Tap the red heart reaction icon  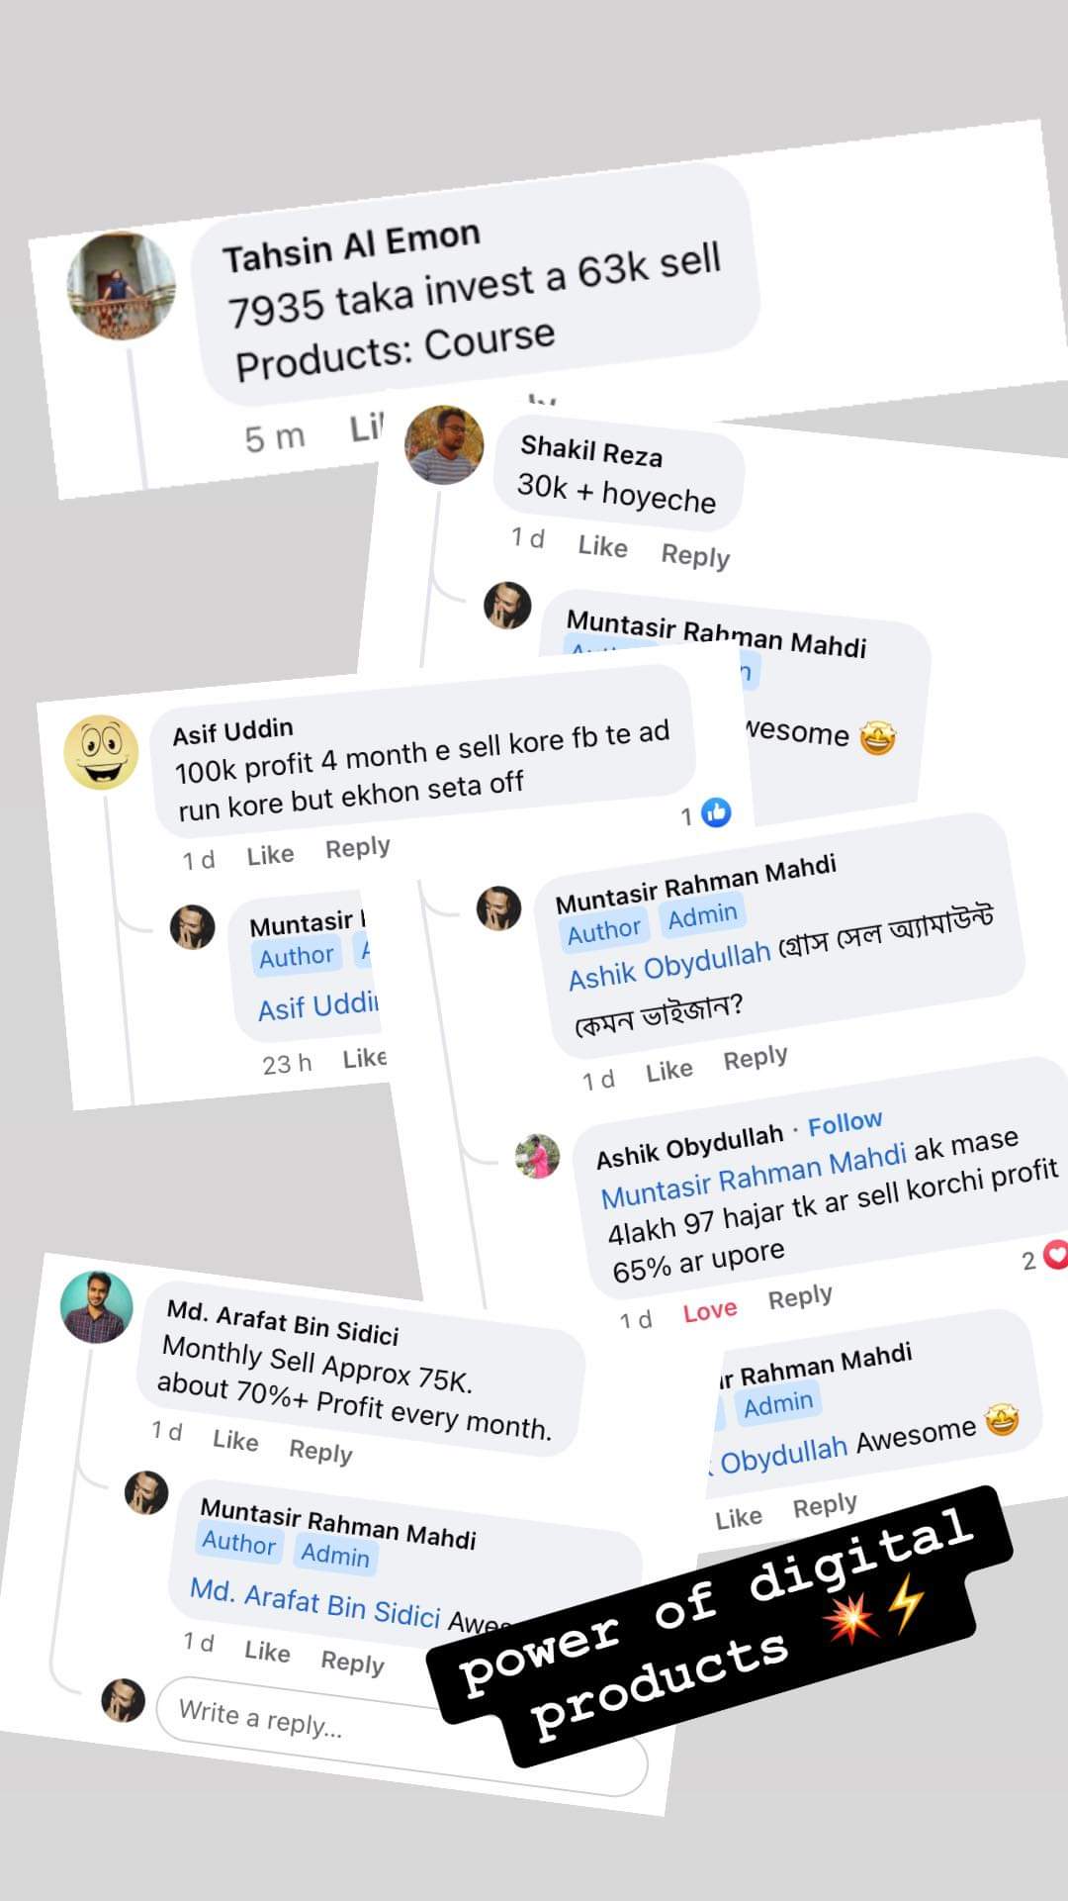coord(1056,1254)
